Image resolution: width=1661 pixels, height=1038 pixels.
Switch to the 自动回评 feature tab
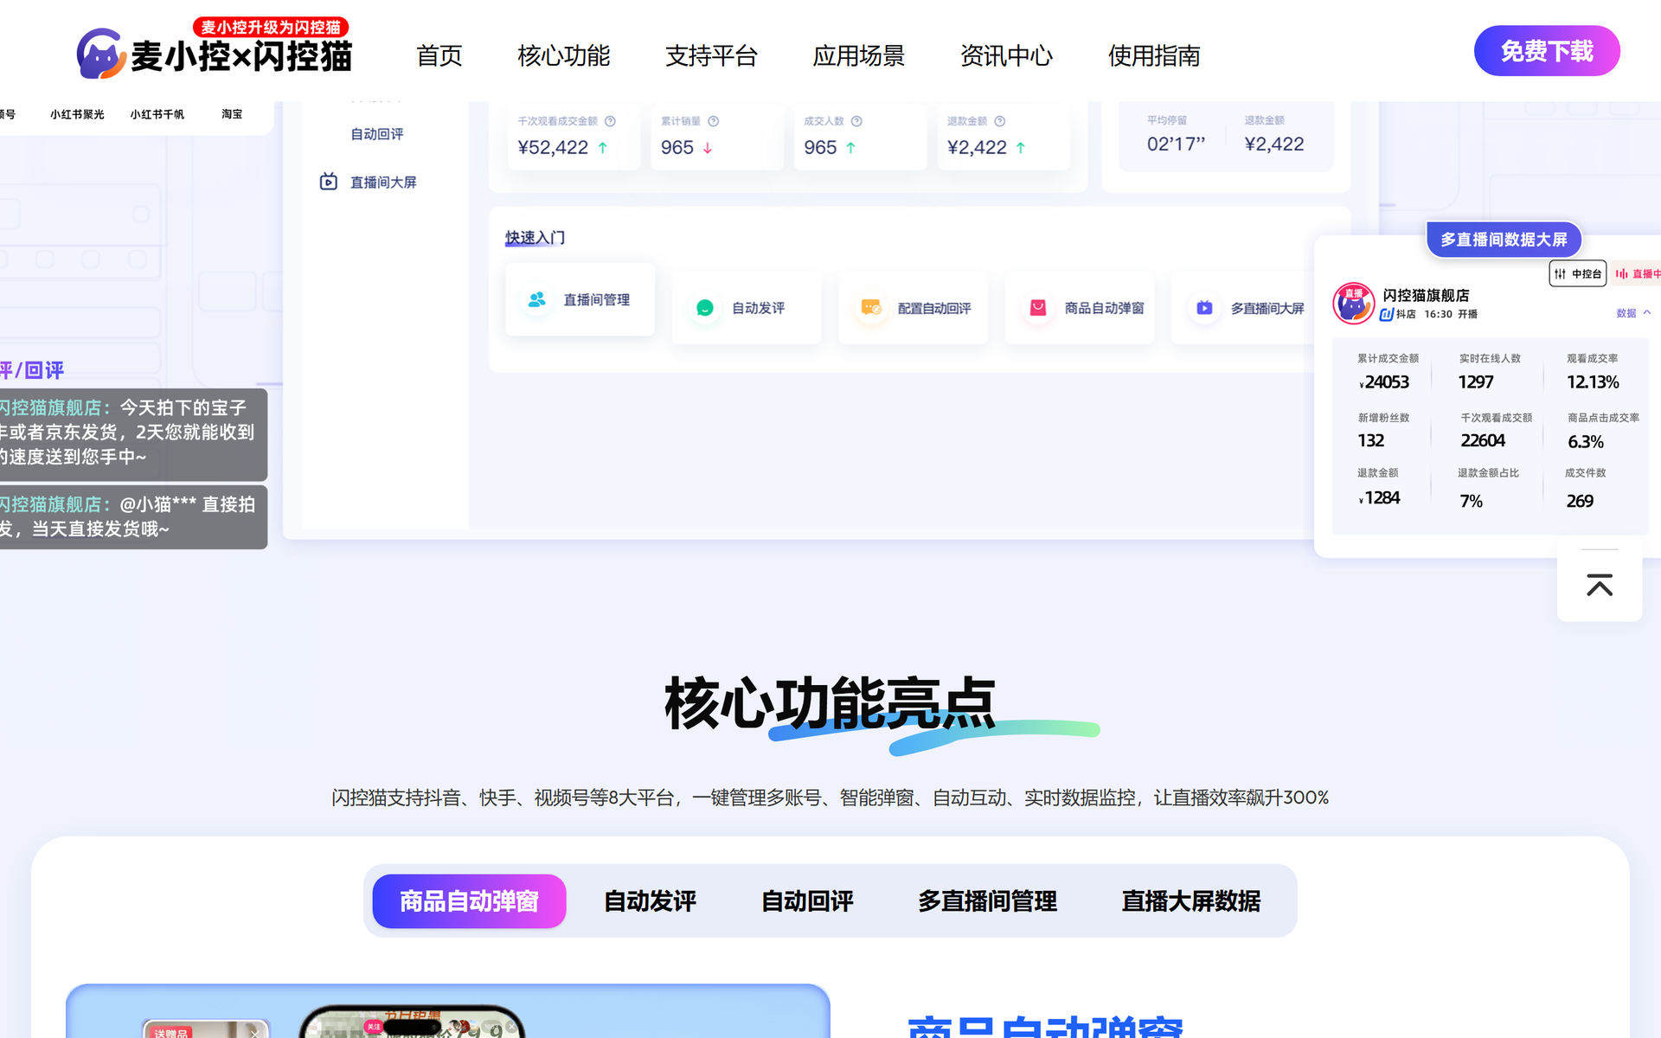807,901
